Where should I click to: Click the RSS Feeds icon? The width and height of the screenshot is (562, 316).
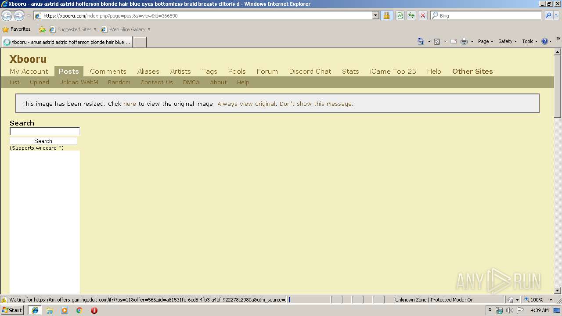click(437, 41)
